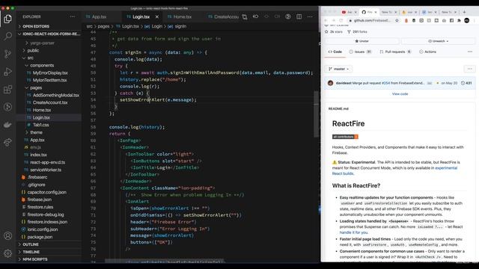Open the Extensions view

7,90
